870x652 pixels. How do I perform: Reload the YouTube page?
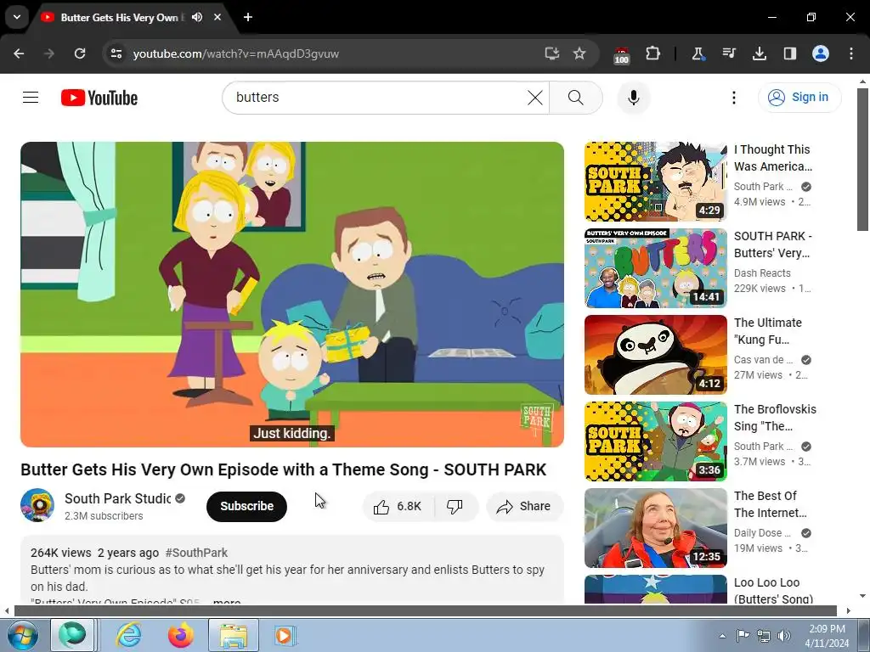coord(80,53)
